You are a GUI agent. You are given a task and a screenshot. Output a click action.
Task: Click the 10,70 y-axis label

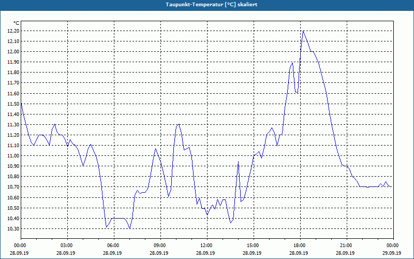[14, 187]
